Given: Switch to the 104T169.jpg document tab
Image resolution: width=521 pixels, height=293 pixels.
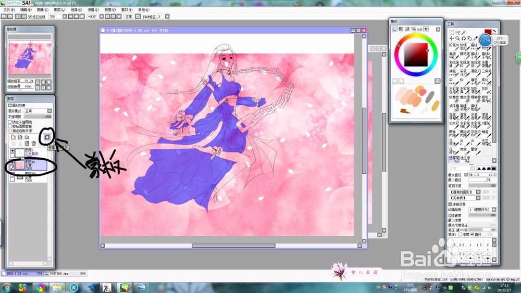Looking at the screenshot, I should coord(66,273).
